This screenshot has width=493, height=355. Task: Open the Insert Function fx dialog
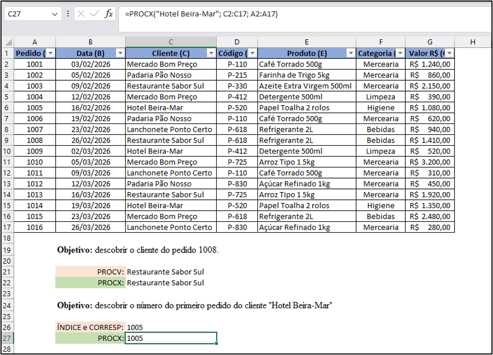pos(108,14)
